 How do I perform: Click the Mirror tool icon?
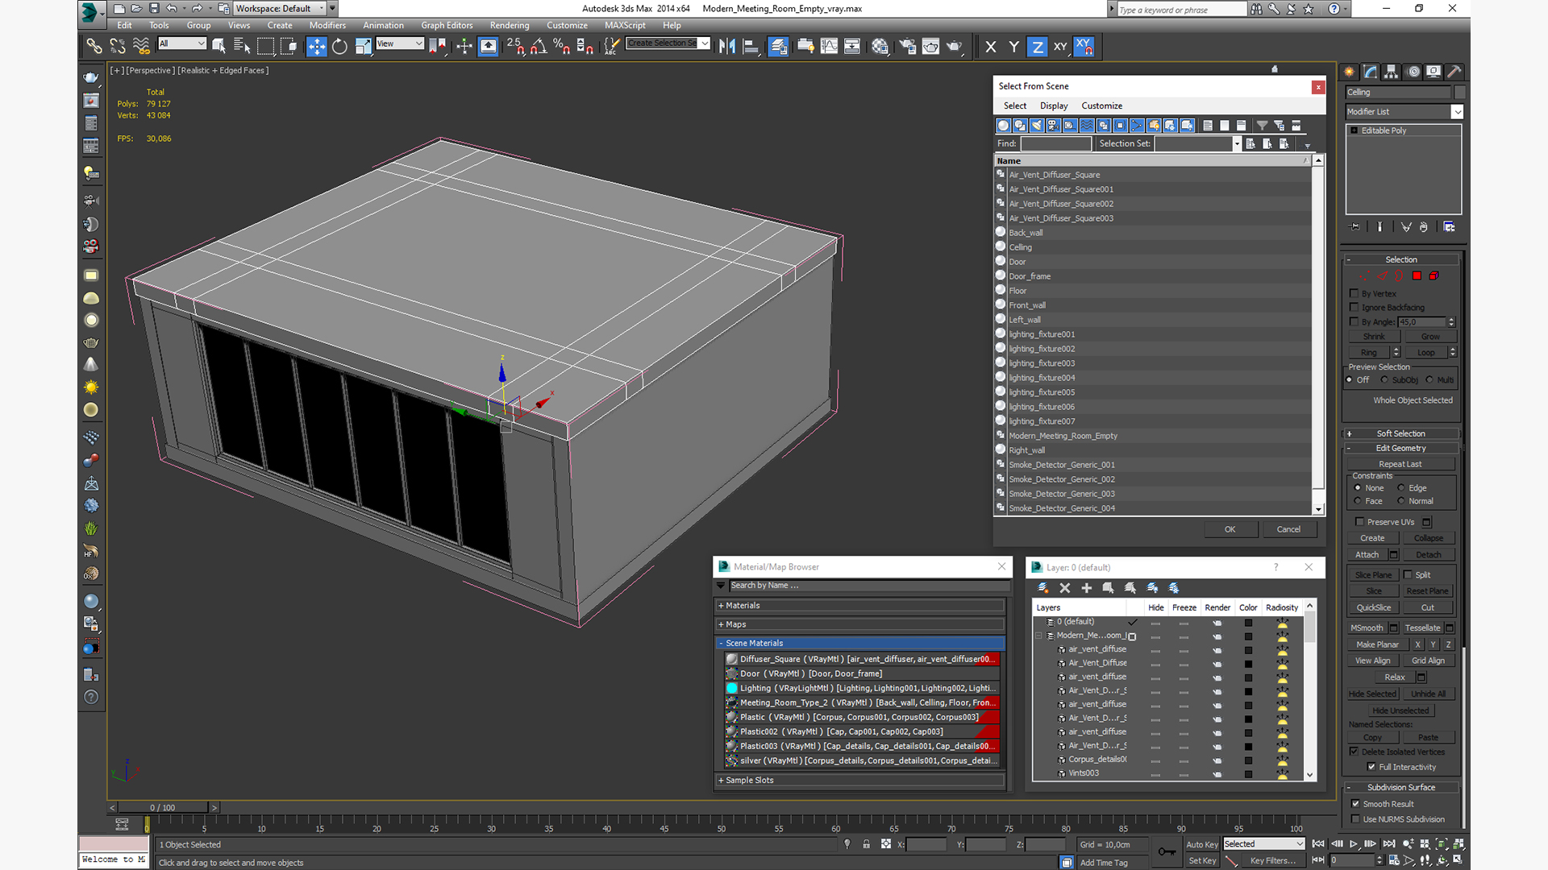click(x=726, y=47)
